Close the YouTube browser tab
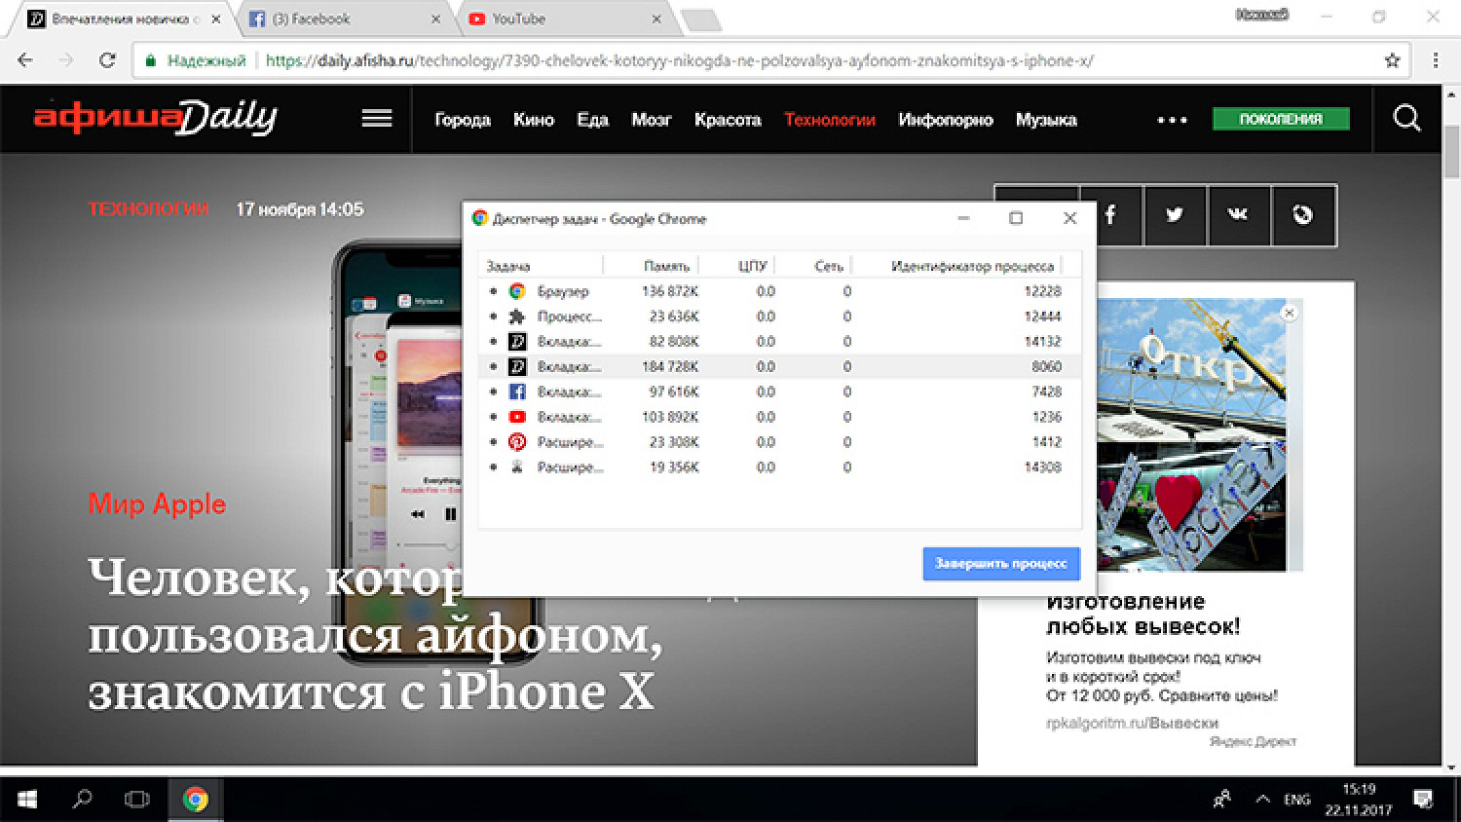1461x822 pixels. coord(656,19)
